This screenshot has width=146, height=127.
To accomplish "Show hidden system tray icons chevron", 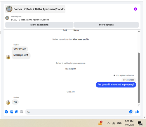I will tap(109, 123).
